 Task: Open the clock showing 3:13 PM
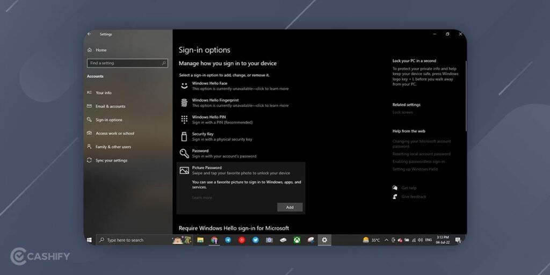[x=443, y=240]
